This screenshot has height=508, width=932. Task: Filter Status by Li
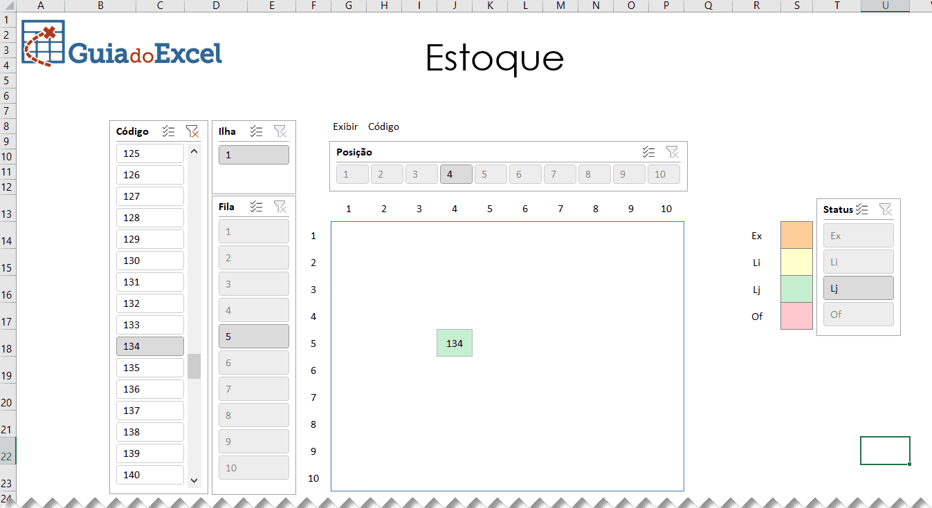858,262
